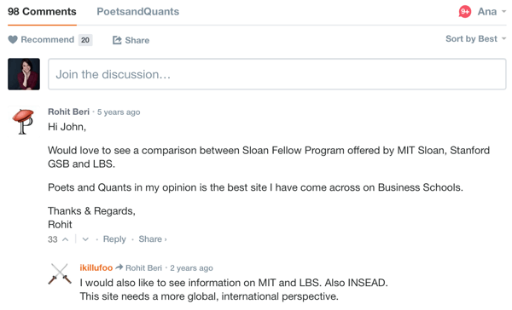Click the reply arrow next to ikillufoo
512x310 pixels.
(x=119, y=267)
